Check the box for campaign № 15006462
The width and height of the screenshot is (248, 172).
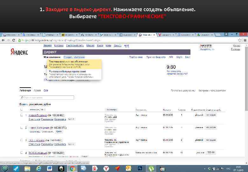(x=21, y=115)
